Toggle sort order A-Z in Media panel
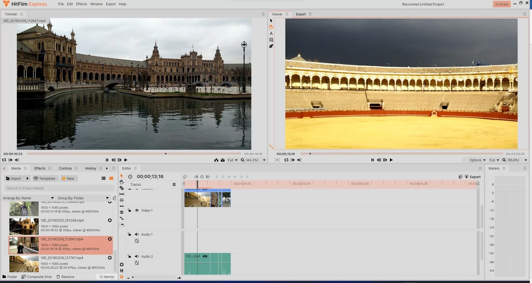The image size is (532, 283). [x=114, y=198]
